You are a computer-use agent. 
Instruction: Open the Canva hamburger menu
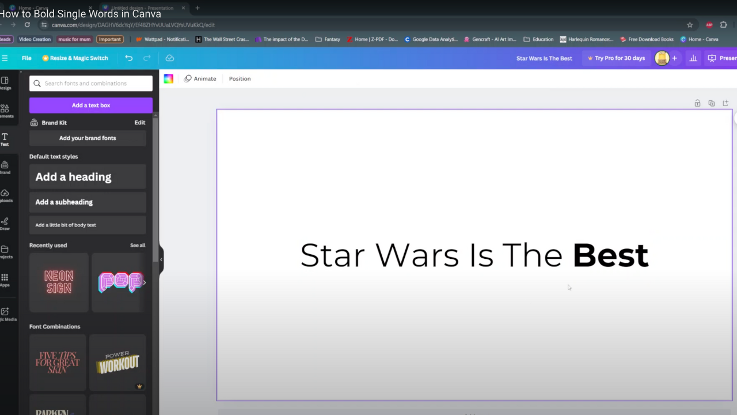[5, 58]
